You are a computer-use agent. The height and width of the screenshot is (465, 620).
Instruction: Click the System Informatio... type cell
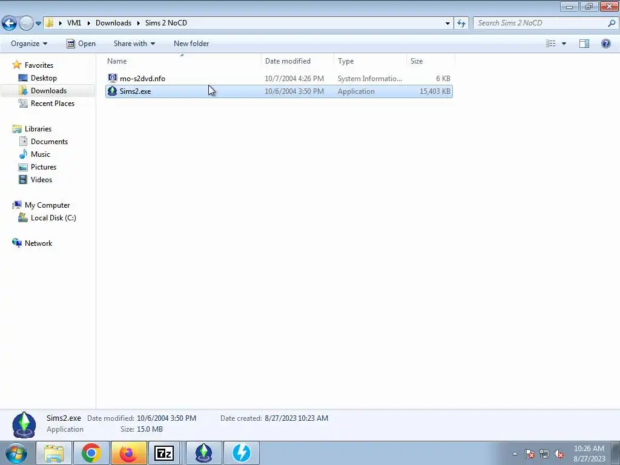point(370,79)
